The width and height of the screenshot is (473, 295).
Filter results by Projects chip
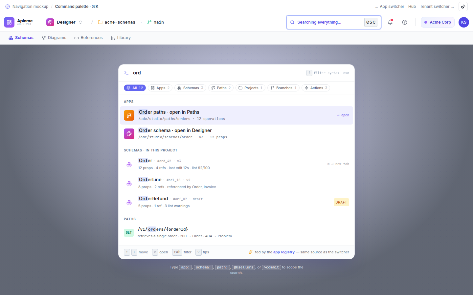click(x=250, y=88)
